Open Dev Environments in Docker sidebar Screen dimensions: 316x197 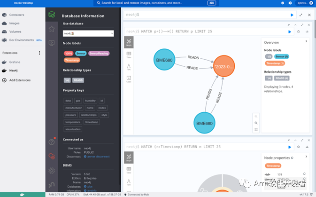tap(21, 40)
